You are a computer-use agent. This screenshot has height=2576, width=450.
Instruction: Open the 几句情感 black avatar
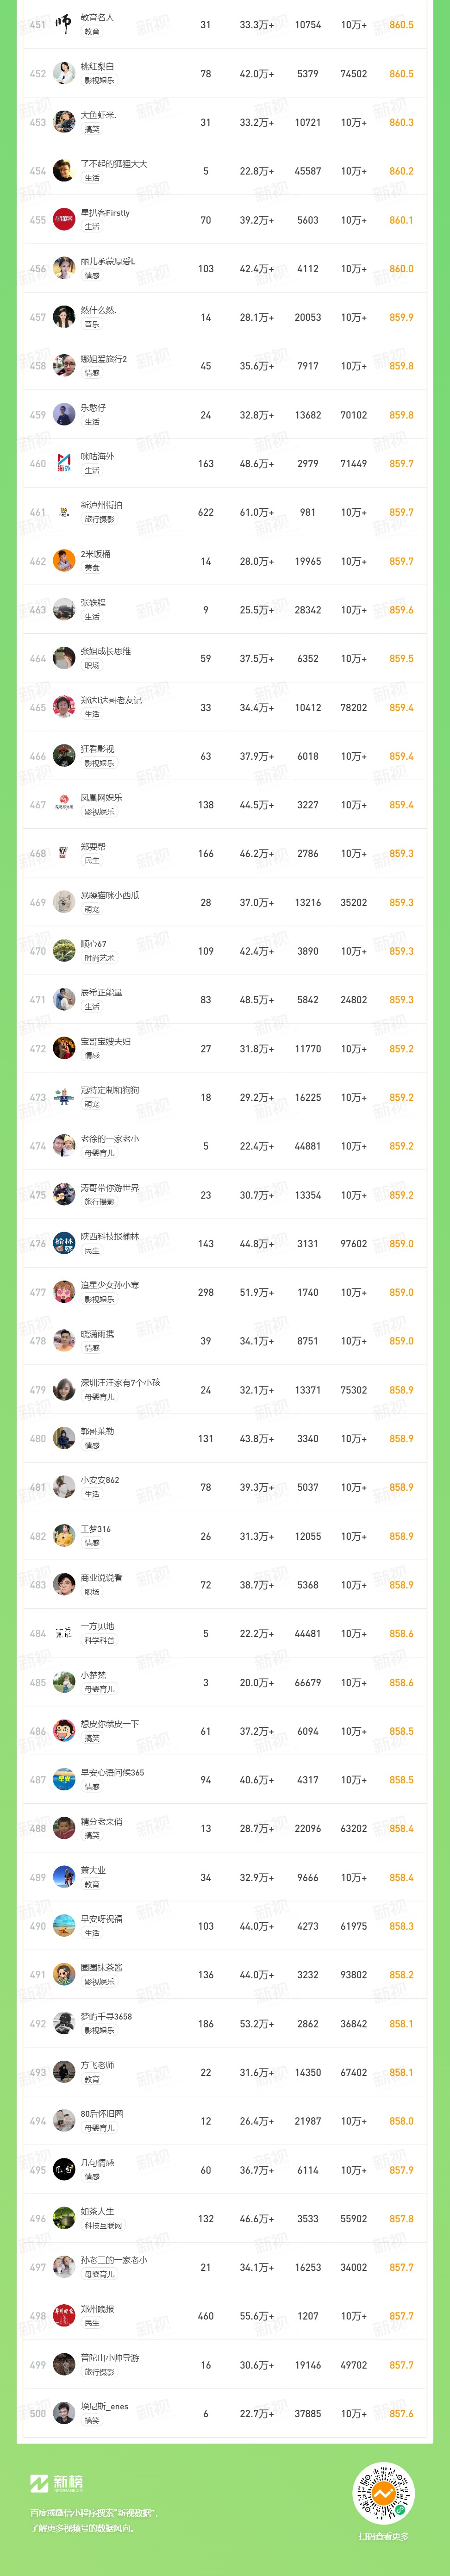[64, 2170]
